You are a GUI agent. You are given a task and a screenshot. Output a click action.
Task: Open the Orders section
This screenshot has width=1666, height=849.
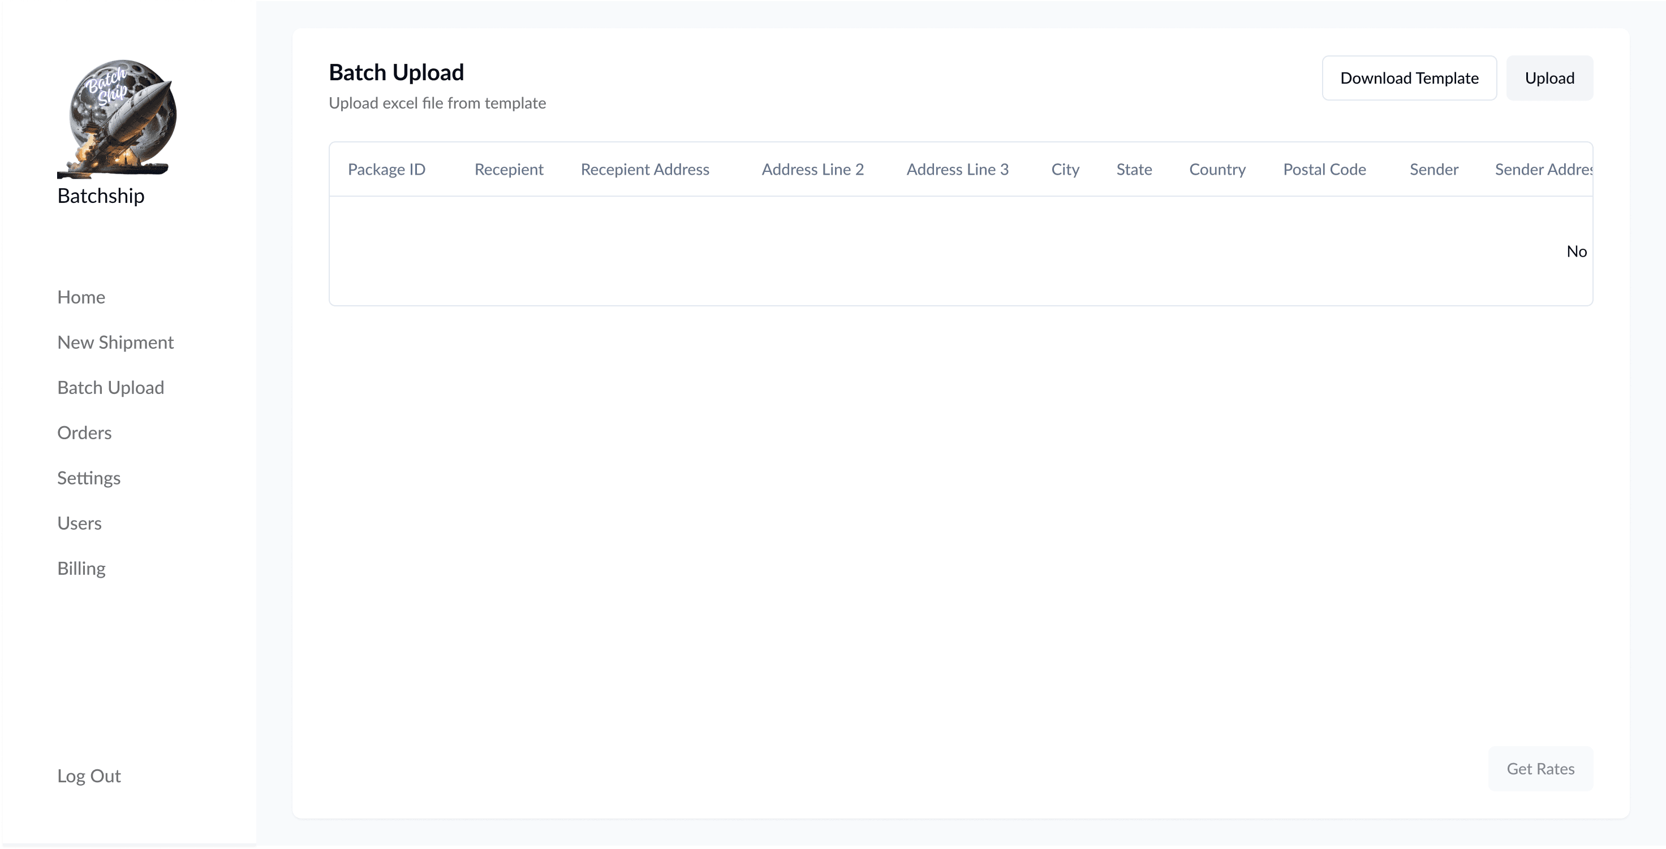coord(84,433)
